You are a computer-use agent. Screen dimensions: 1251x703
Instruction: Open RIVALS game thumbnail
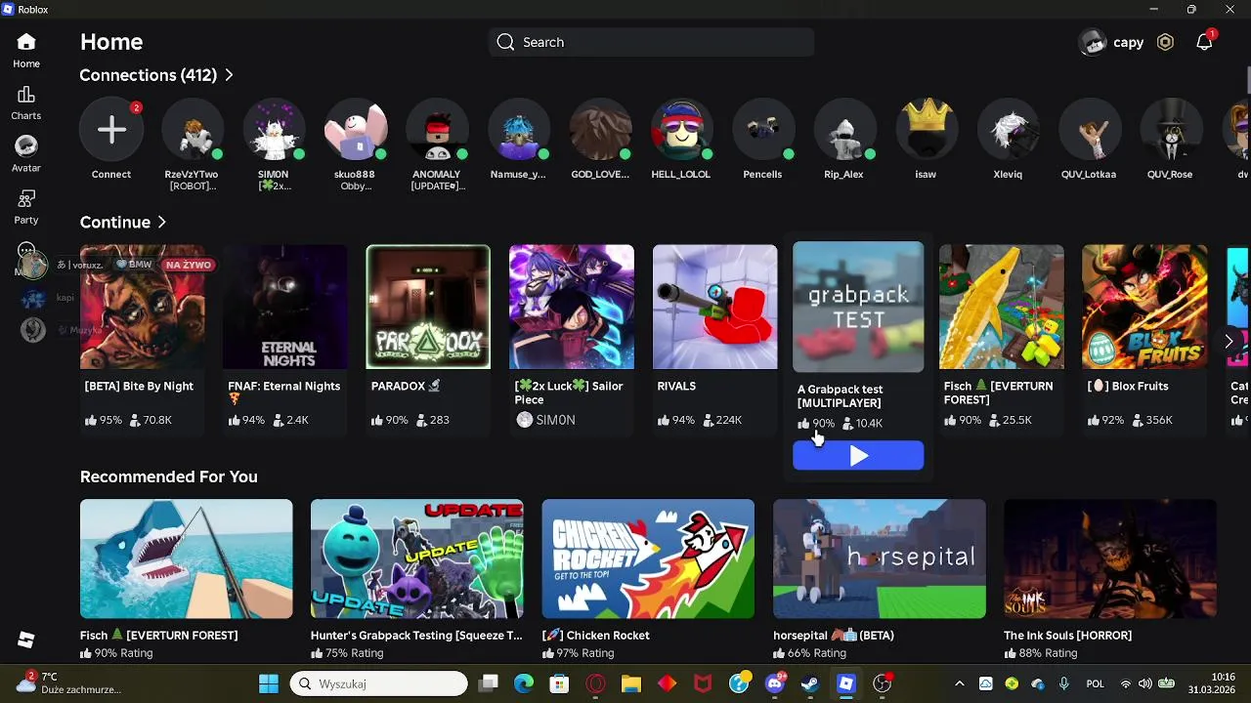714,307
